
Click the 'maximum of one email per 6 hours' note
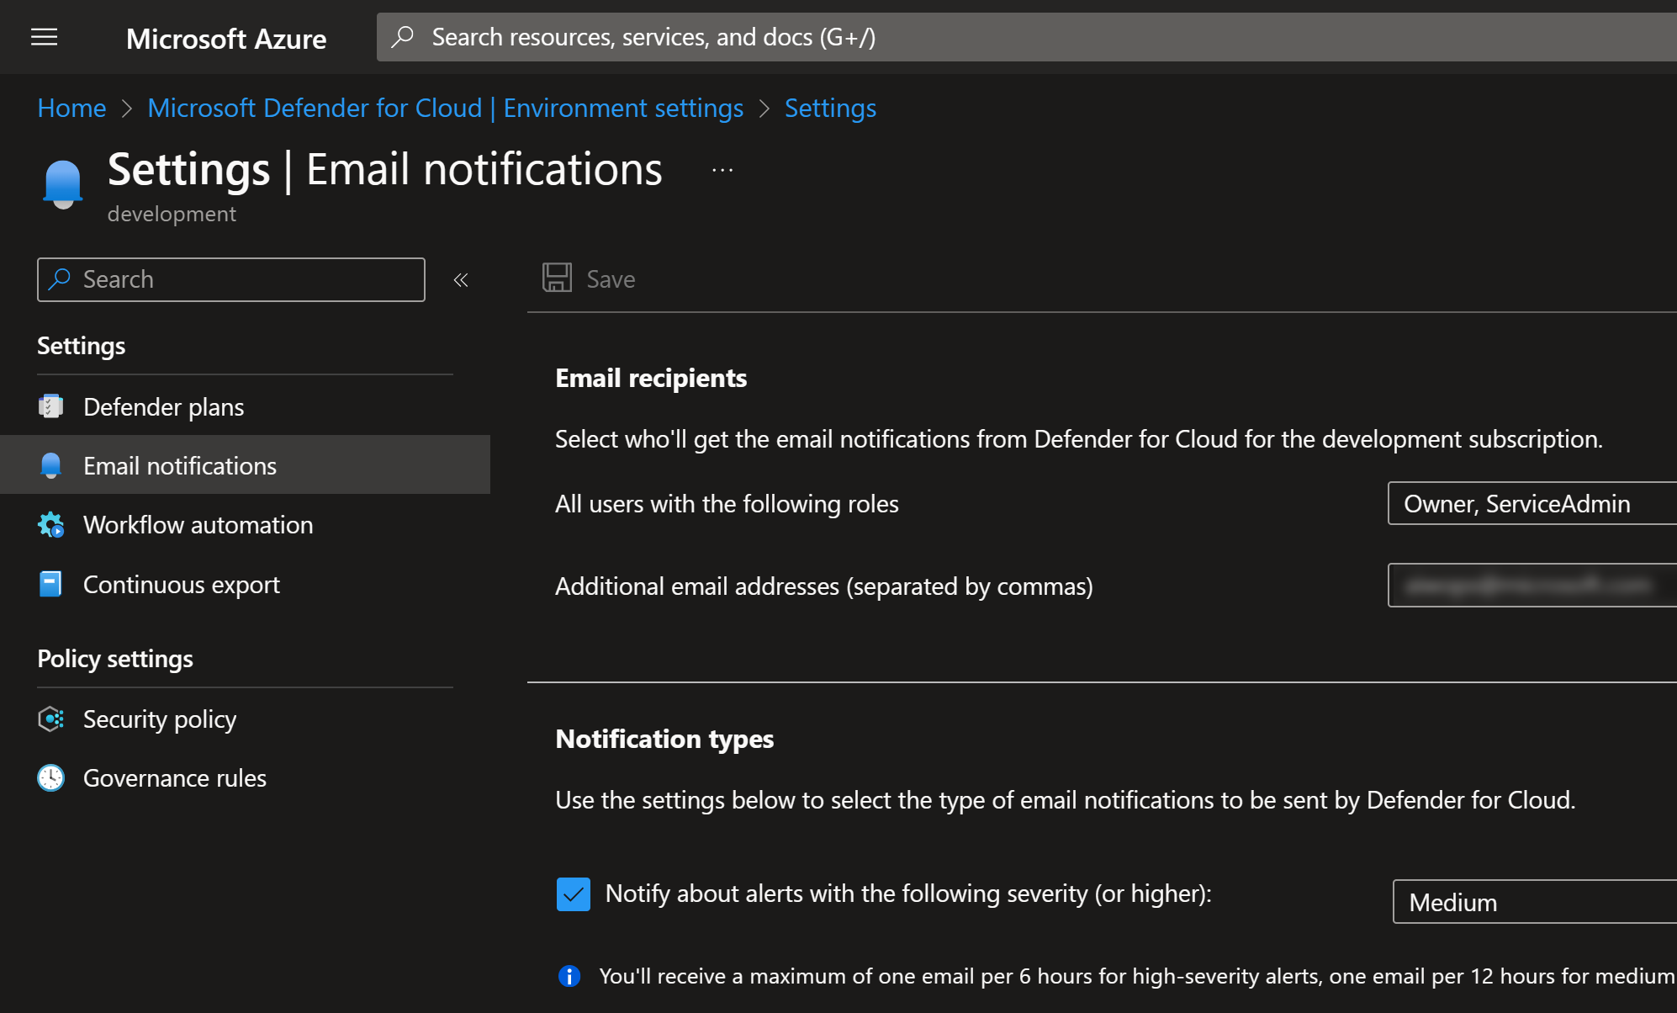tap(1137, 976)
